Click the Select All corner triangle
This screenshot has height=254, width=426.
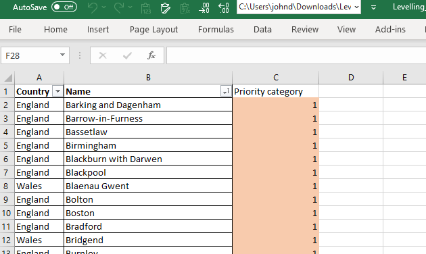click(8, 78)
